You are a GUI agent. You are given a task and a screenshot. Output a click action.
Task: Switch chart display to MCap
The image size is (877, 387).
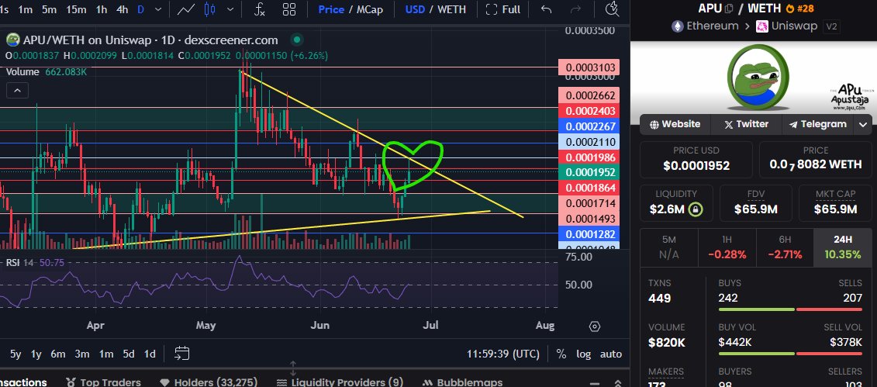[369, 9]
